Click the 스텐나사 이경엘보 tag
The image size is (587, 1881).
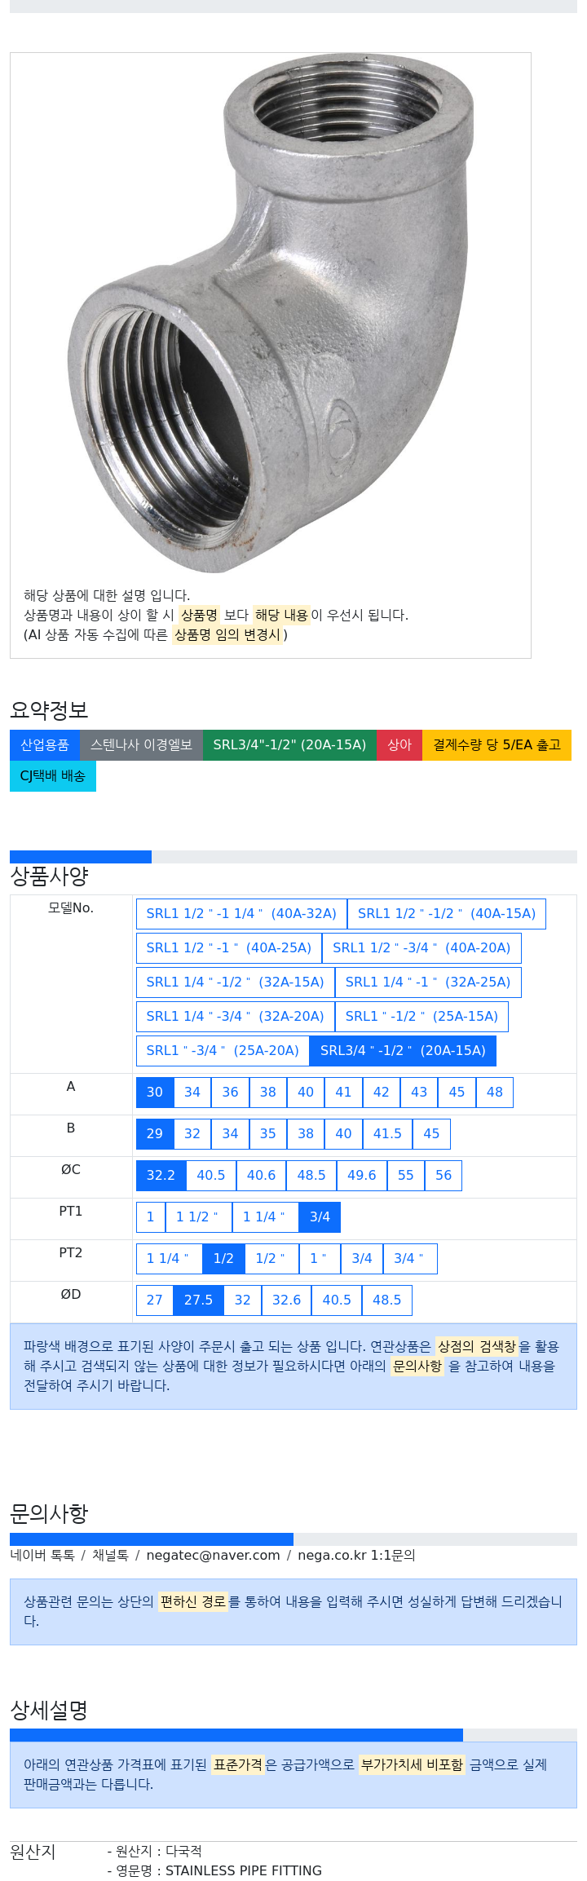coord(141,745)
